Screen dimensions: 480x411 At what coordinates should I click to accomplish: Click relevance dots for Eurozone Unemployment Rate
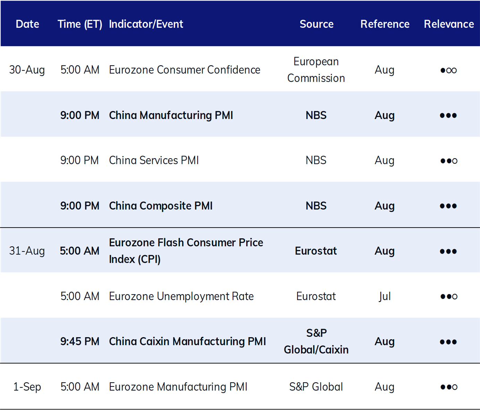pos(448,296)
